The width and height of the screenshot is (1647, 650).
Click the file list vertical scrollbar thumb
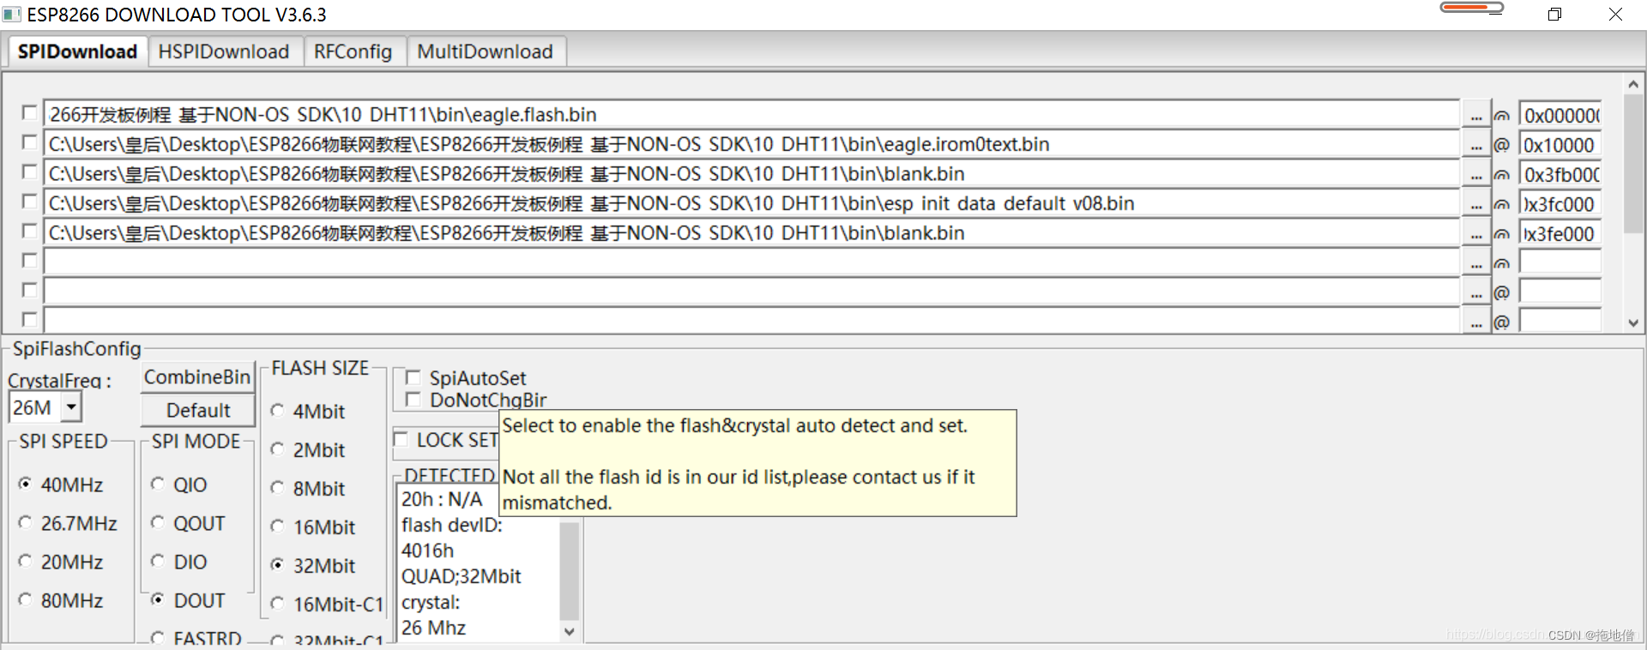(1632, 165)
